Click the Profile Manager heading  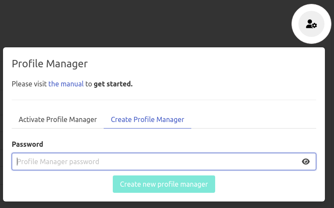50,64
